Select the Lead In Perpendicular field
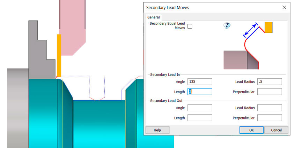This screenshot has width=302, height=148. point(270,92)
